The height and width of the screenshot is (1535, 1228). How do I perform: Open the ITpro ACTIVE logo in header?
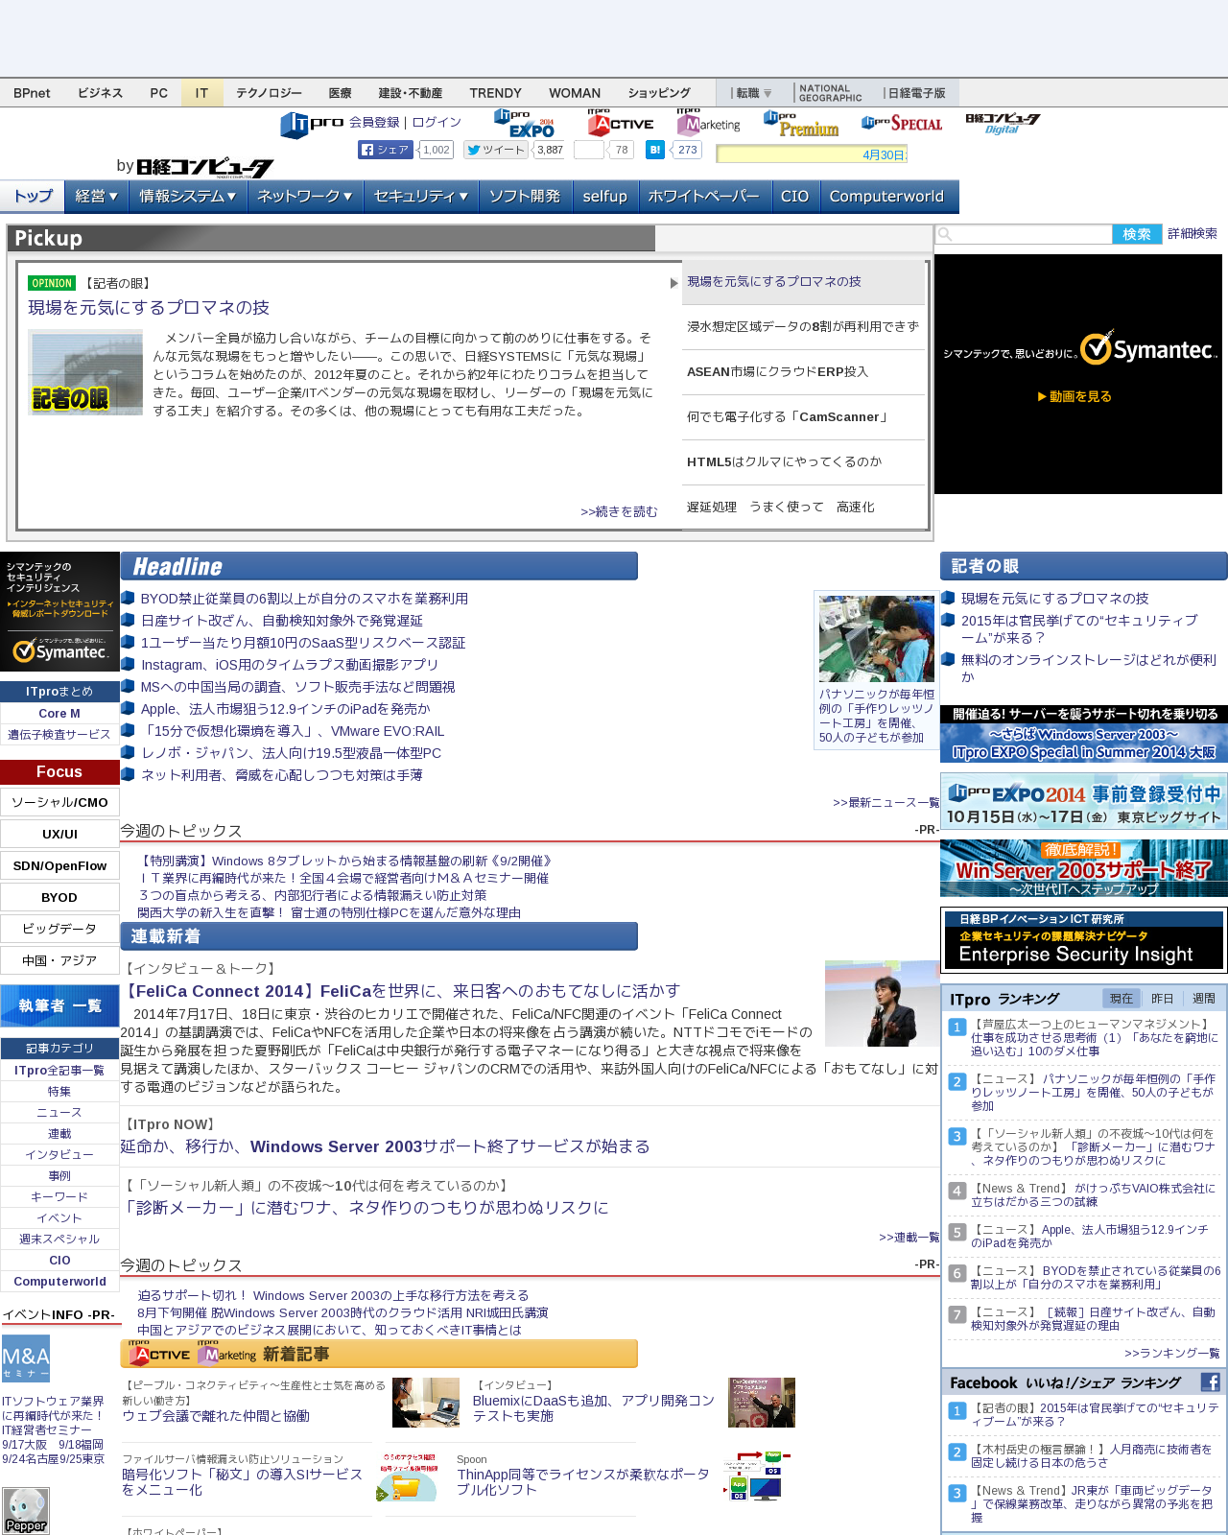click(621, 123)
